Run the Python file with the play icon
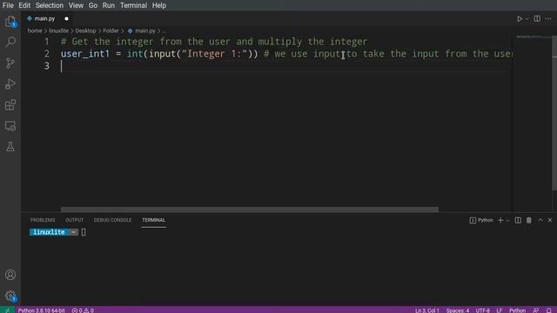This screenshot has width=557, height=313. (x=520, y=19)
